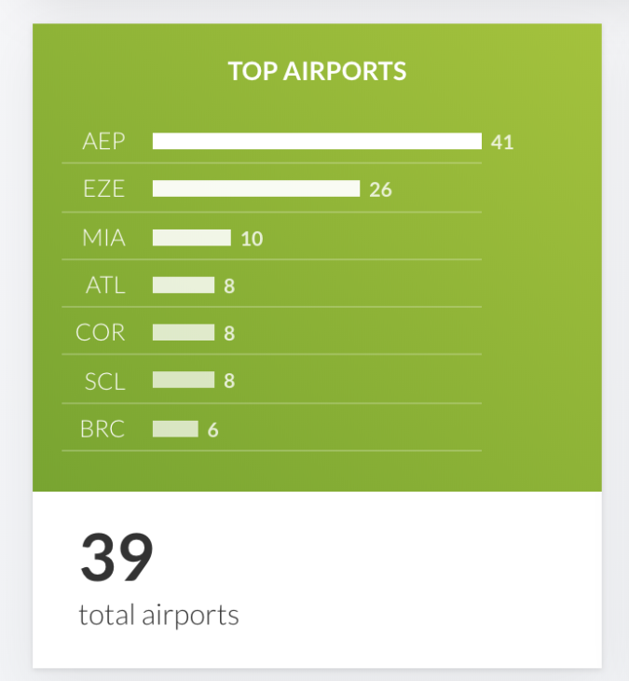
Task: Click the value 26 next to EZE
Action: click(x=380, y=189)
